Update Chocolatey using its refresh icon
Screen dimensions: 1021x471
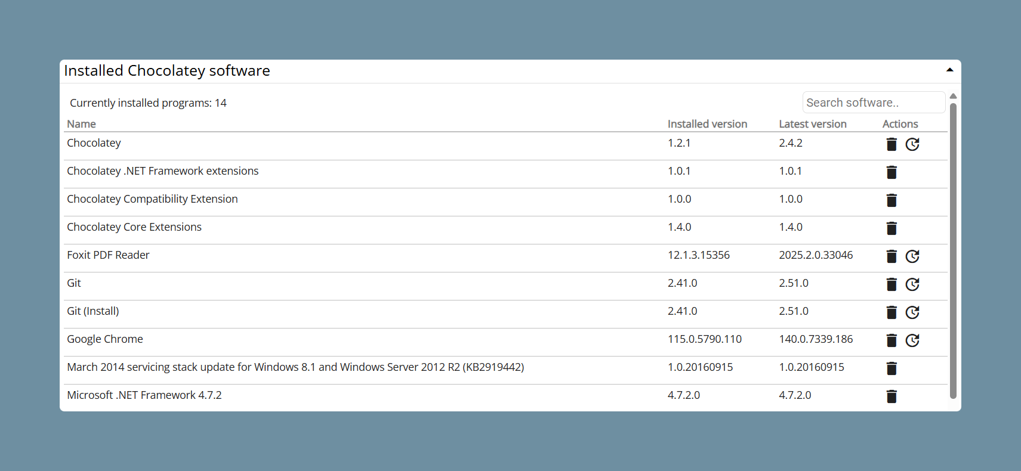coord(912,144)
